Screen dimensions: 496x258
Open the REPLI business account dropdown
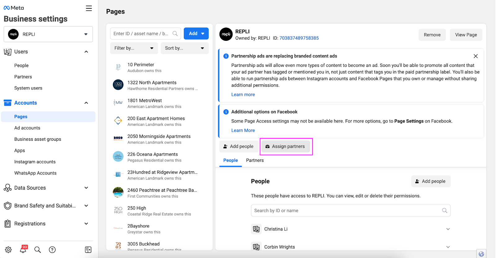click(x=48, y=34)
